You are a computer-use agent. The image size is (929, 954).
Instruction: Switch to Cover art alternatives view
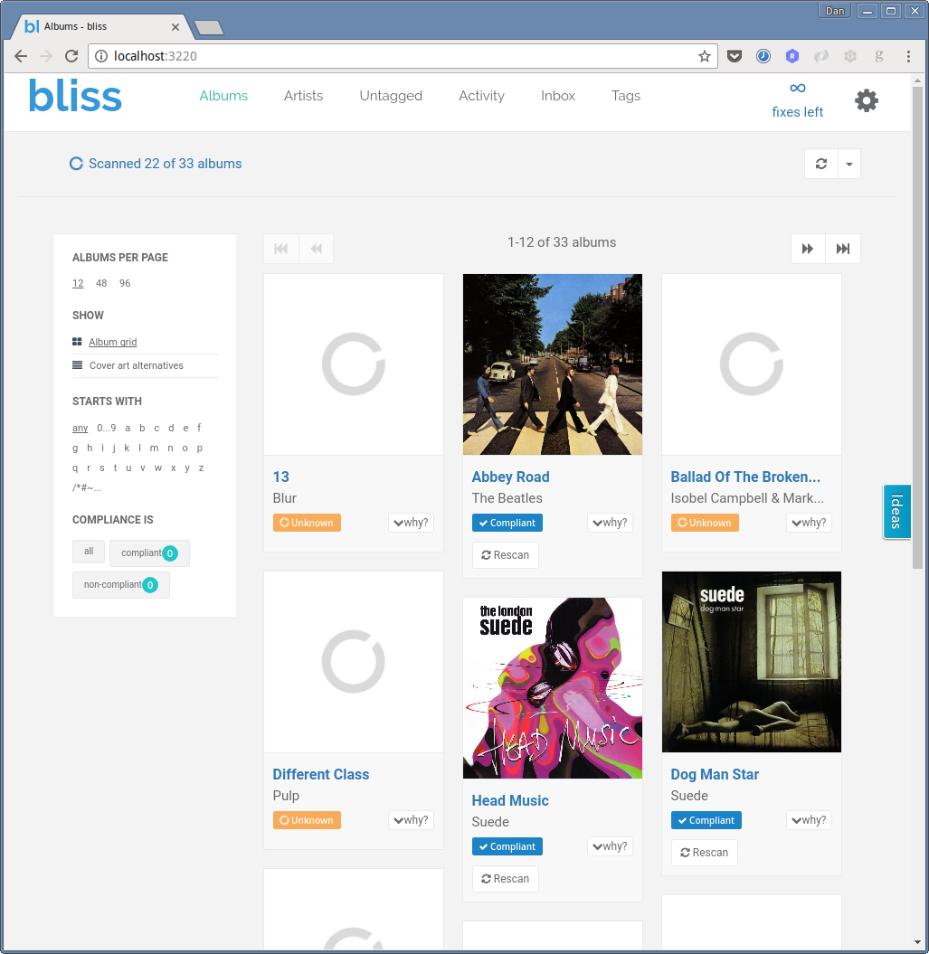137,365
